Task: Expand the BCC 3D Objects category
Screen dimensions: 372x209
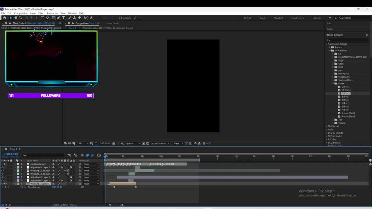Action: coord(326,133)
